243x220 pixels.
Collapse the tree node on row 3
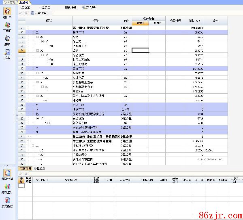37,36
